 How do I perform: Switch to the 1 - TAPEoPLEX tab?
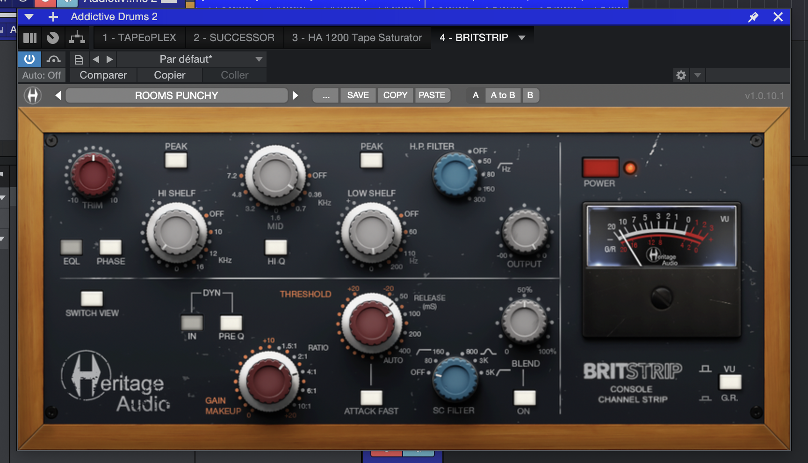[139, 38]
